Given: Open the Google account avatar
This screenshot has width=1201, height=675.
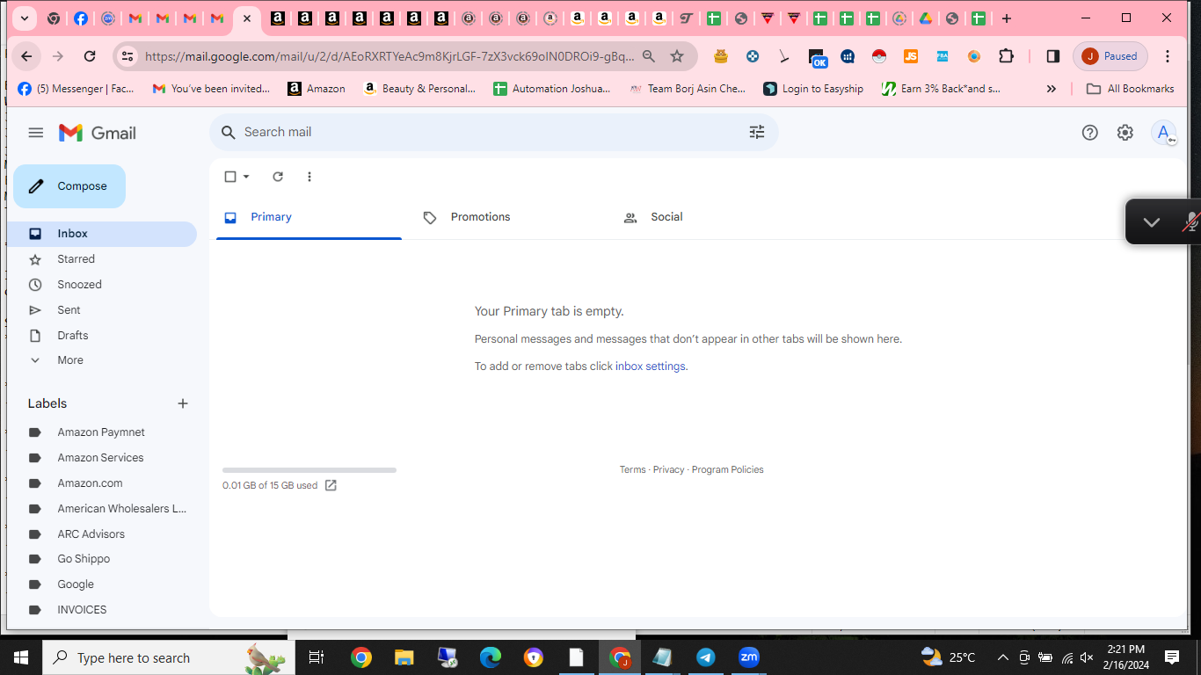Looking at the screenshot, I should (x=1163, y=133).
